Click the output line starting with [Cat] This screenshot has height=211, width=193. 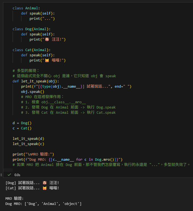(32, 188)
